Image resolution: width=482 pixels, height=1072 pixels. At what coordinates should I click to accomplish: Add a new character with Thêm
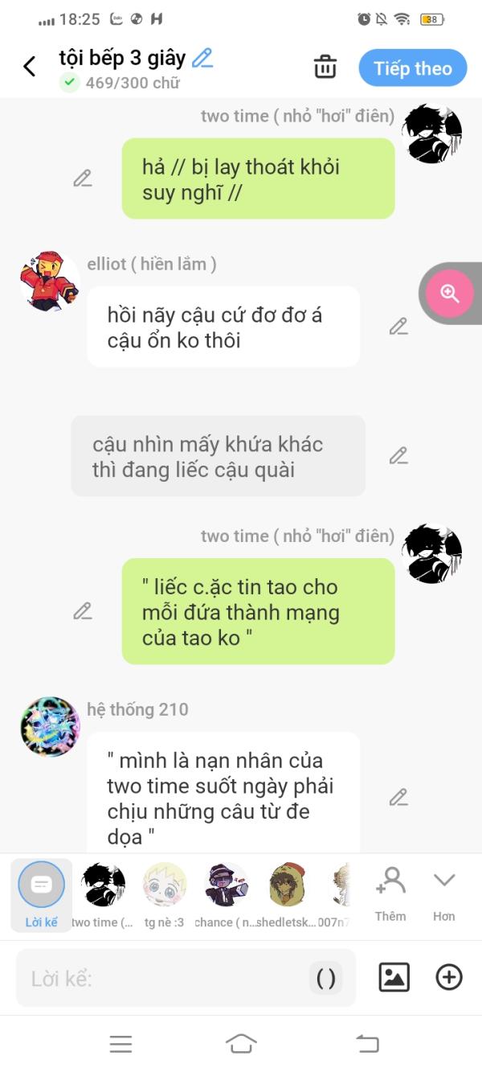390,894
